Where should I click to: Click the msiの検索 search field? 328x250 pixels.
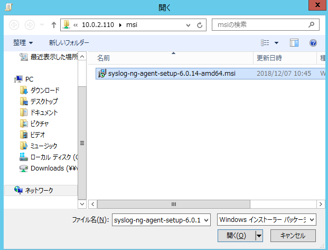tap(266, 25)
